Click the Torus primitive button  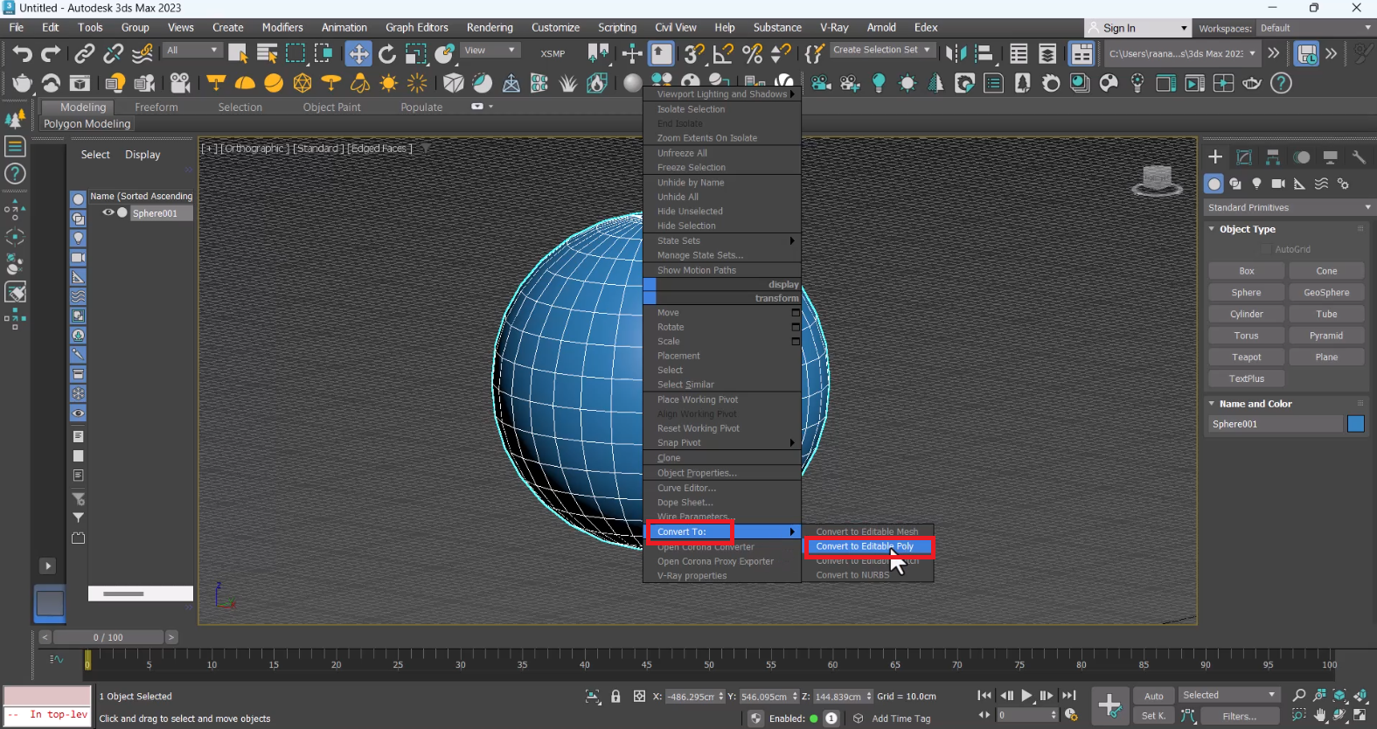coord(1246,336)
